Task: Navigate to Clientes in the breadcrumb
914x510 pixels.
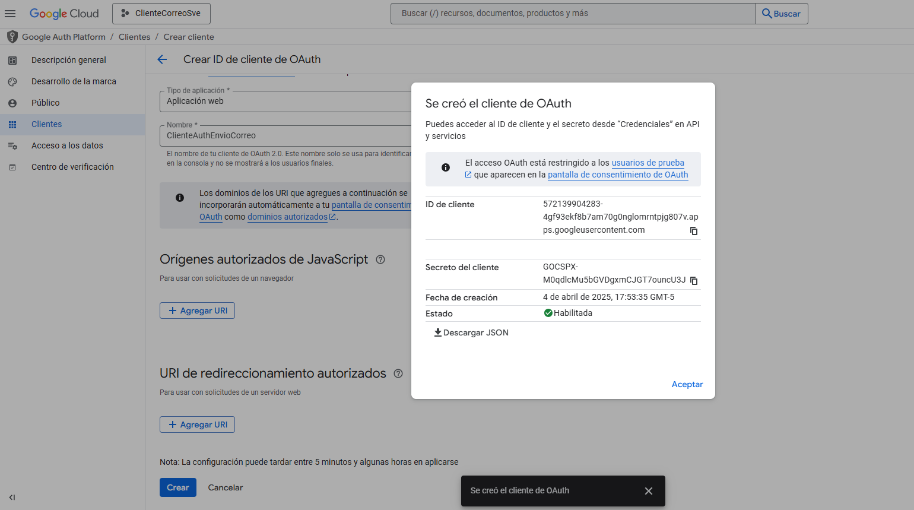Action: [x=134, y=37]
